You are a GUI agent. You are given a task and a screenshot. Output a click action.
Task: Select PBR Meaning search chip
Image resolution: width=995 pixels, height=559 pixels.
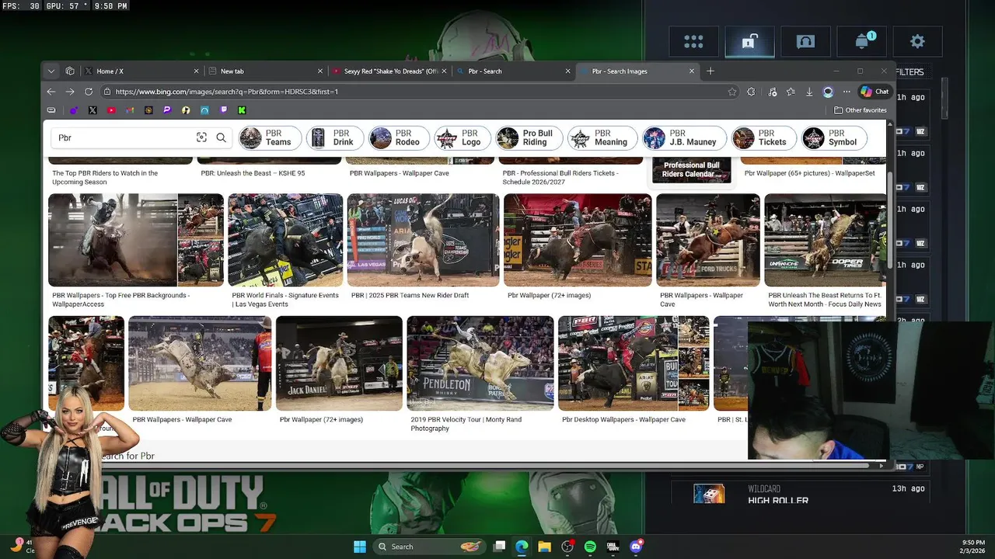pyautogui.click(x=602, y=138)
